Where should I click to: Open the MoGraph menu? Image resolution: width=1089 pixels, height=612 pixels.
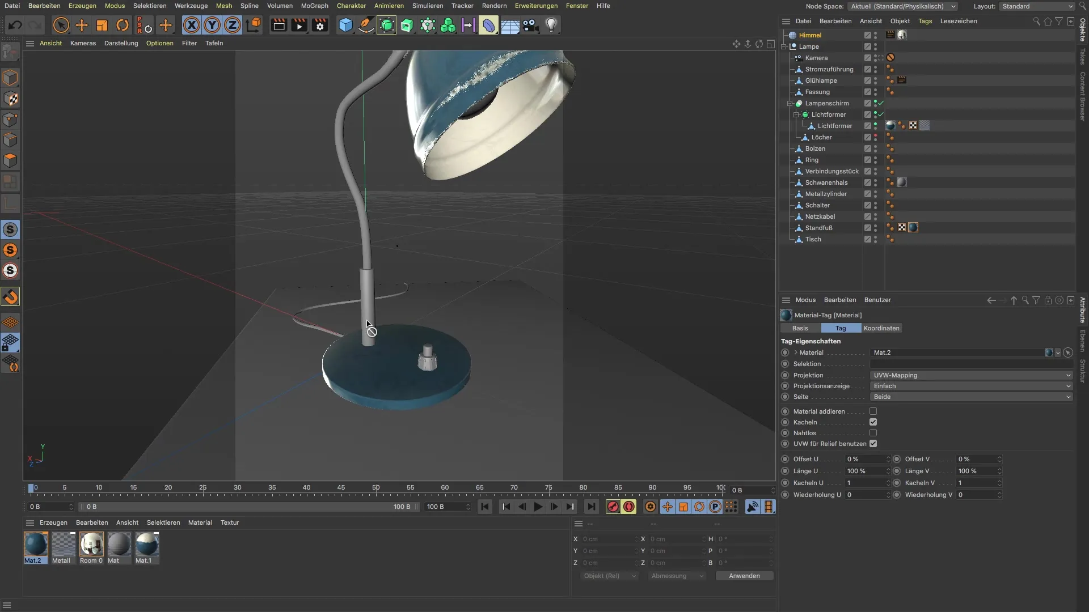pos(315,6)
